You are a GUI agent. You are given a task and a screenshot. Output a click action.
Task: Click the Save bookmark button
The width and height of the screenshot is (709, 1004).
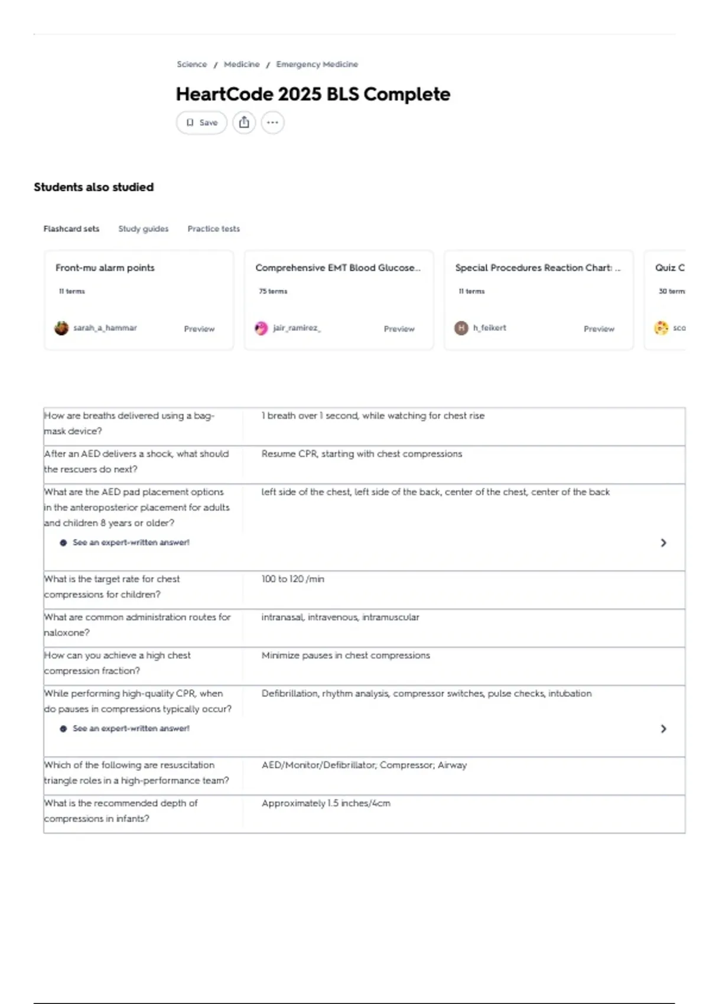(201, 122)
